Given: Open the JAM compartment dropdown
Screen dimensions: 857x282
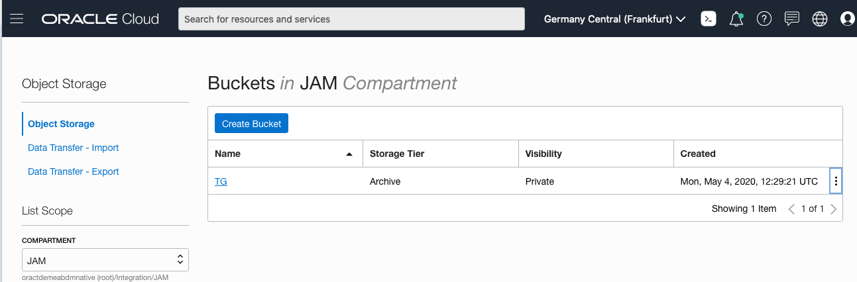Looking at the screenshot, I should [105, 260].
